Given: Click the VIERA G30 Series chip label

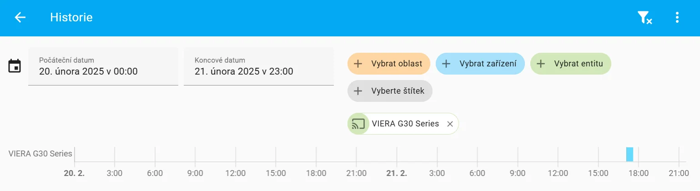Looking at the screenshot, I should click(x=405, y=124).
